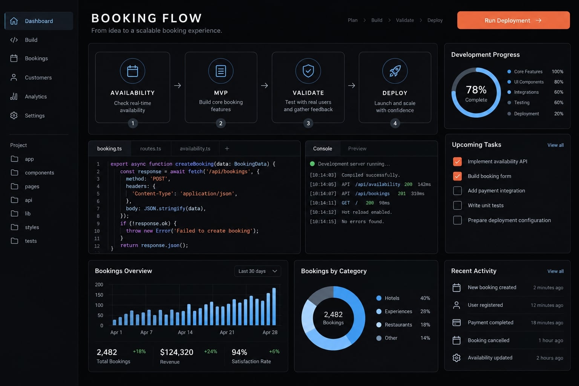The image size is (579, 386).
Task: Click the Run Deployment button
Action: pos(513,20)
